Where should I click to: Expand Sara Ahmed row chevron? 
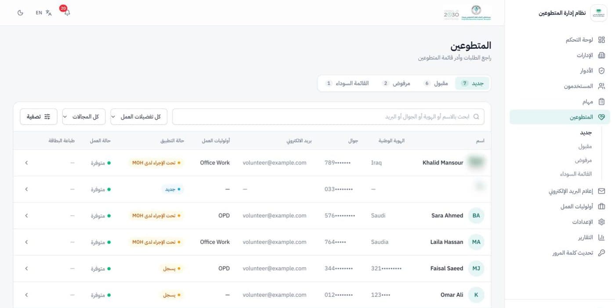click(x=26, y=215)
